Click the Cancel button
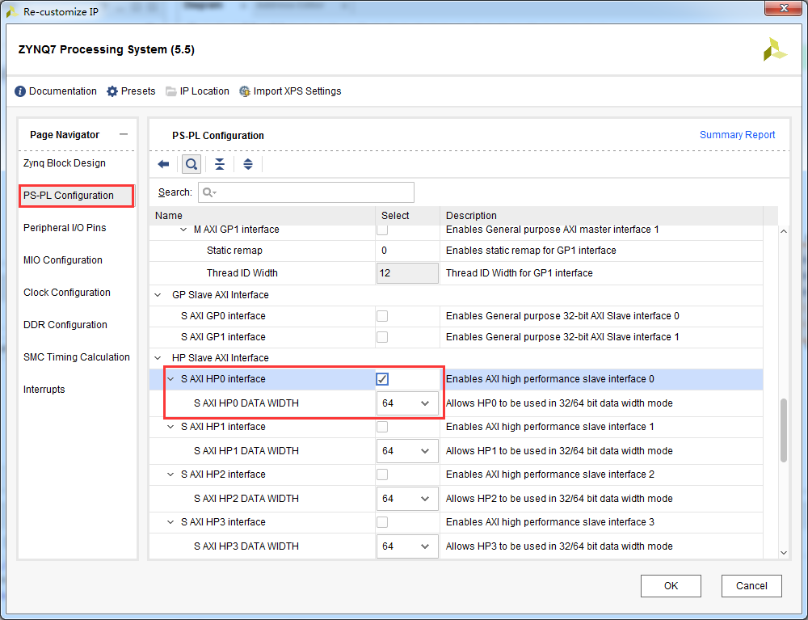The image size is (808, 620). [x=751, y=586]
